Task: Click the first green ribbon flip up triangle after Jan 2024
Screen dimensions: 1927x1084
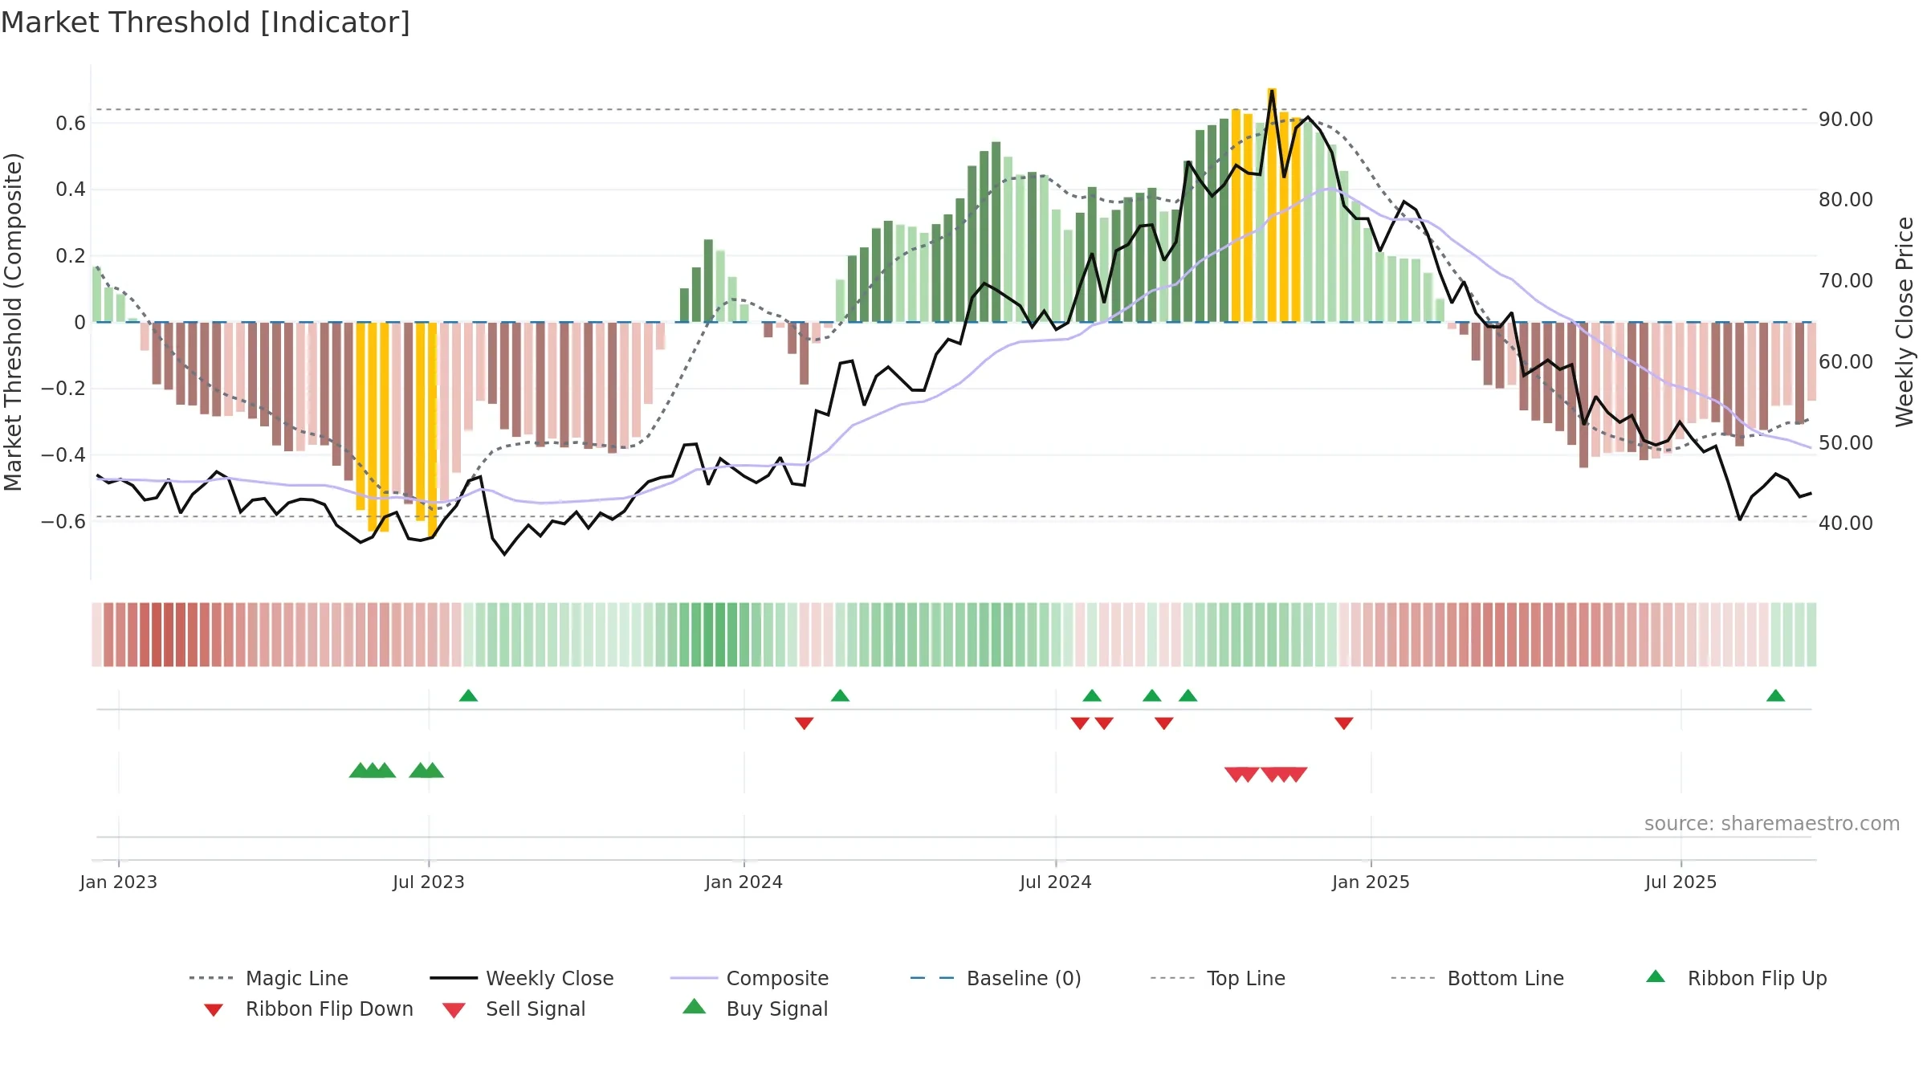Action: pos(840,695)
